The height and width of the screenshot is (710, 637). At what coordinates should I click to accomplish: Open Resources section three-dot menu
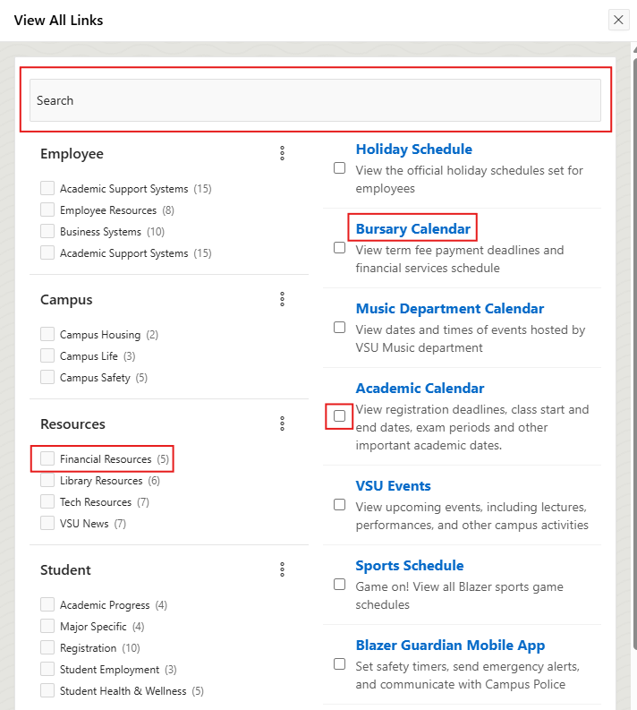[282, 424]
